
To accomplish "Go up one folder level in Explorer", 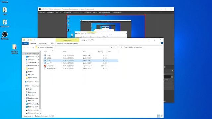I will coord(33,47).
